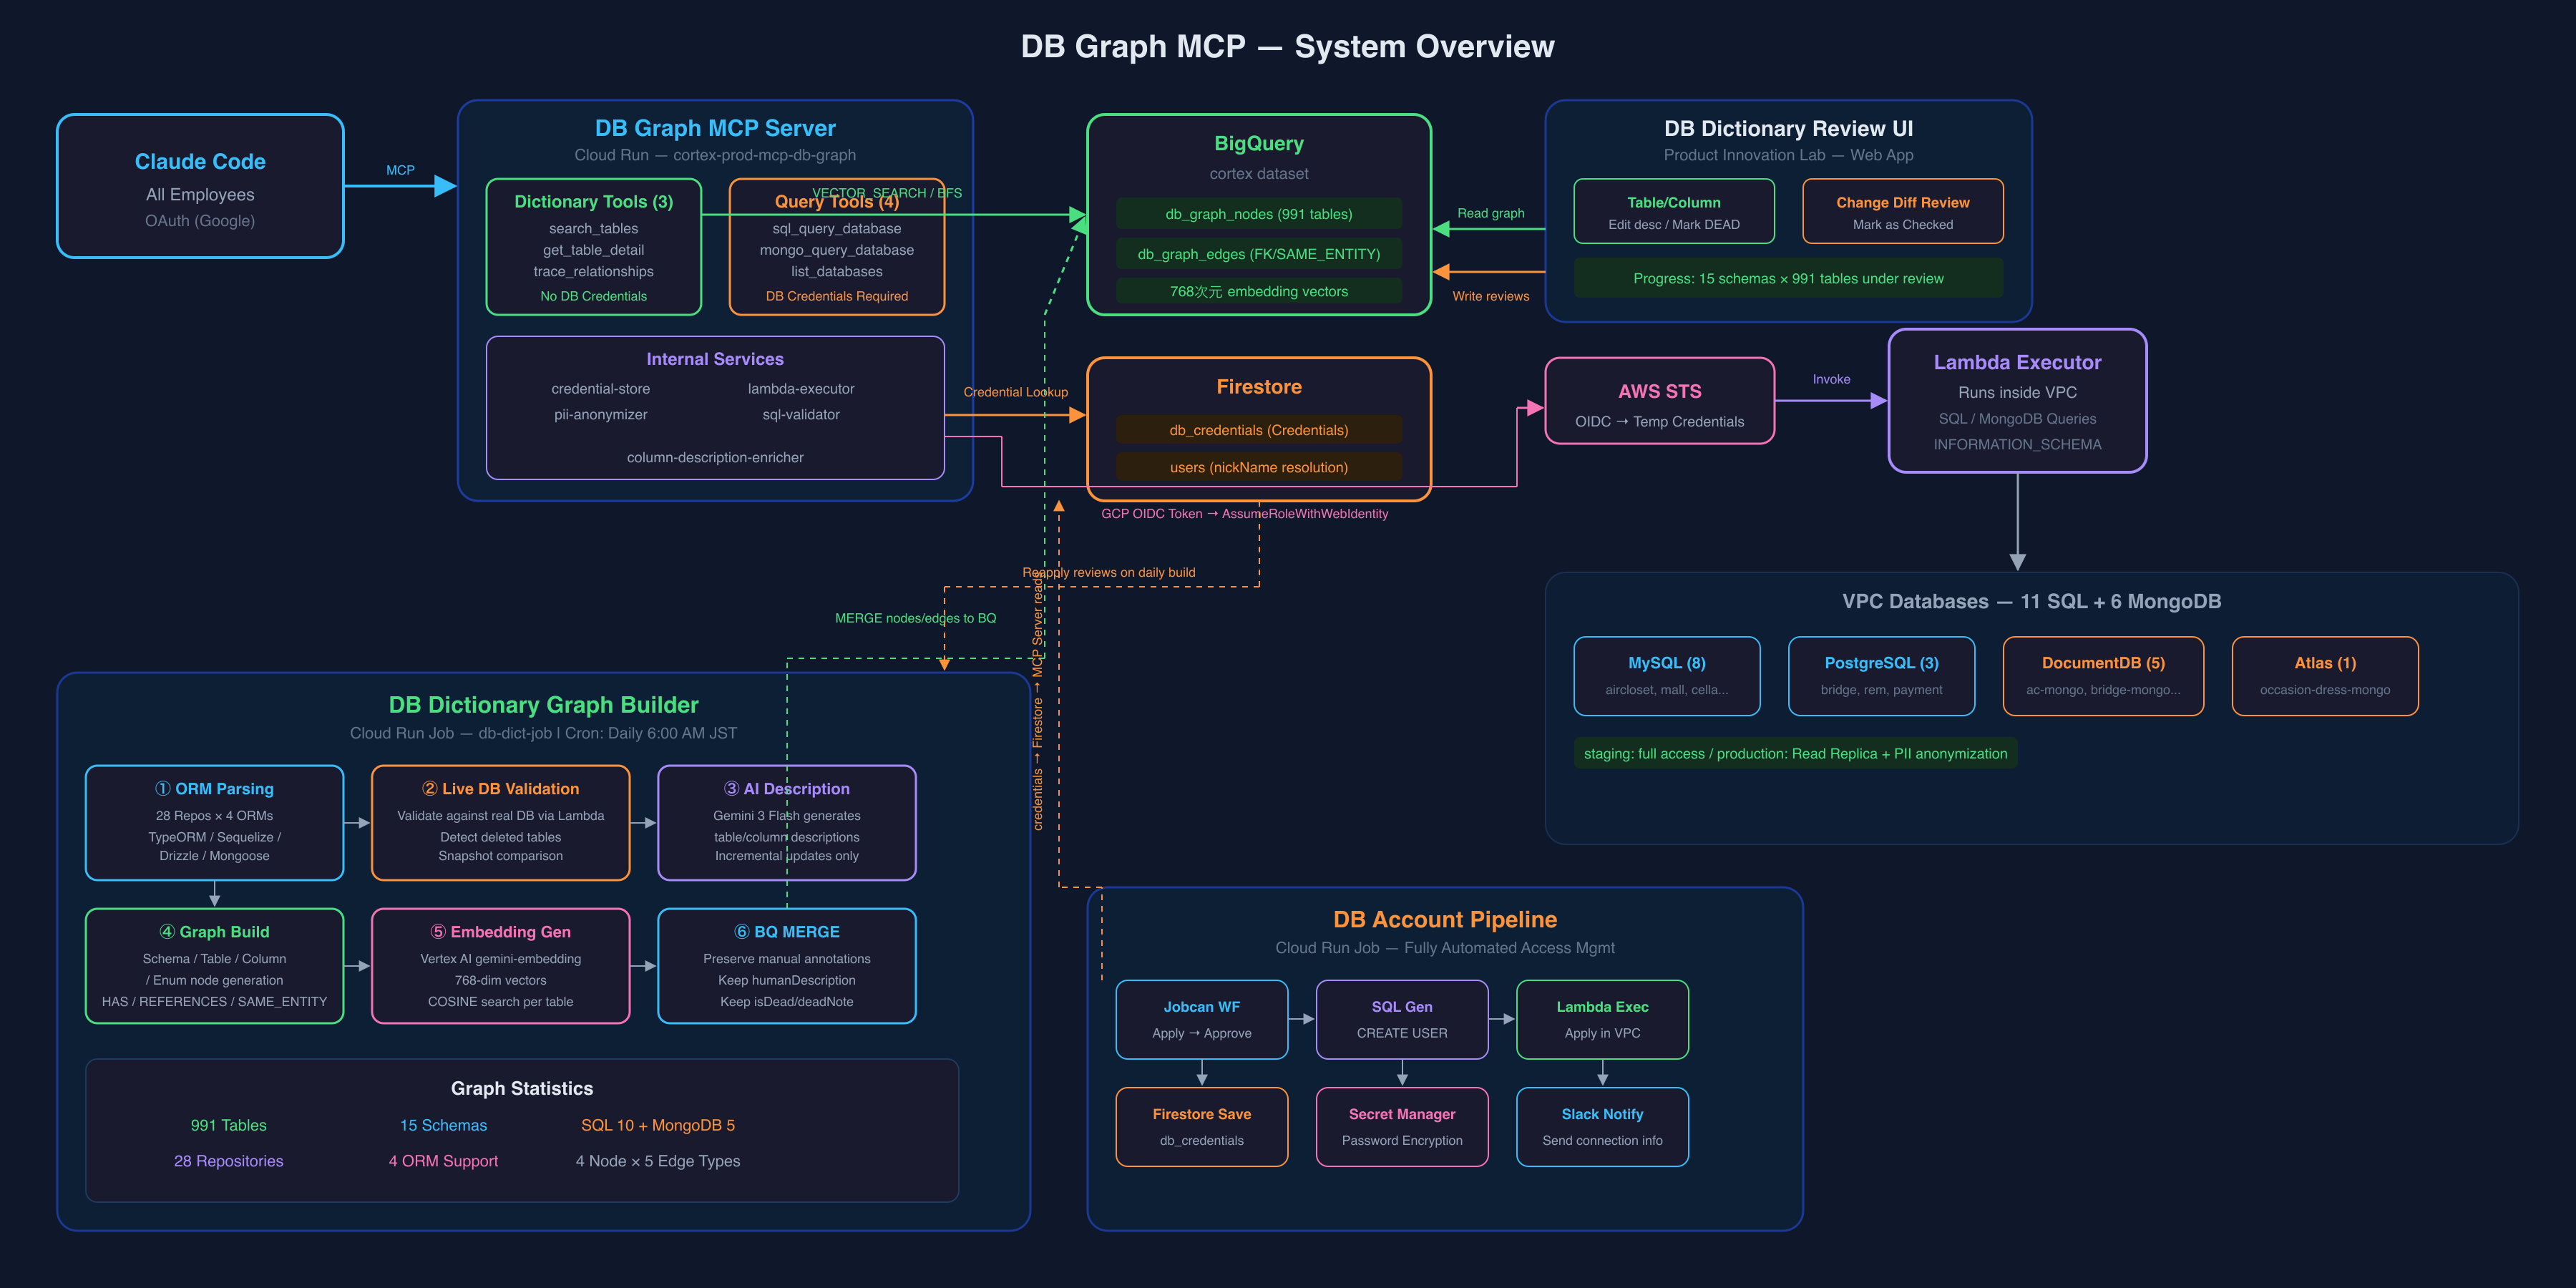This screenshot has width=2576, height=1288.
Task: Click GCP OIDC Token AssumeRoleWithWebIdentity label
Action: click(1244, 513)
